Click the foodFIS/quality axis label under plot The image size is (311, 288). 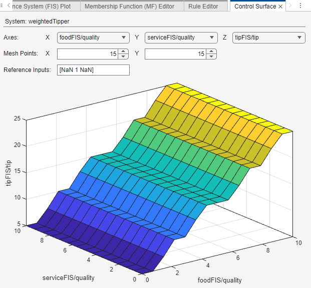[x=219, y=280]
